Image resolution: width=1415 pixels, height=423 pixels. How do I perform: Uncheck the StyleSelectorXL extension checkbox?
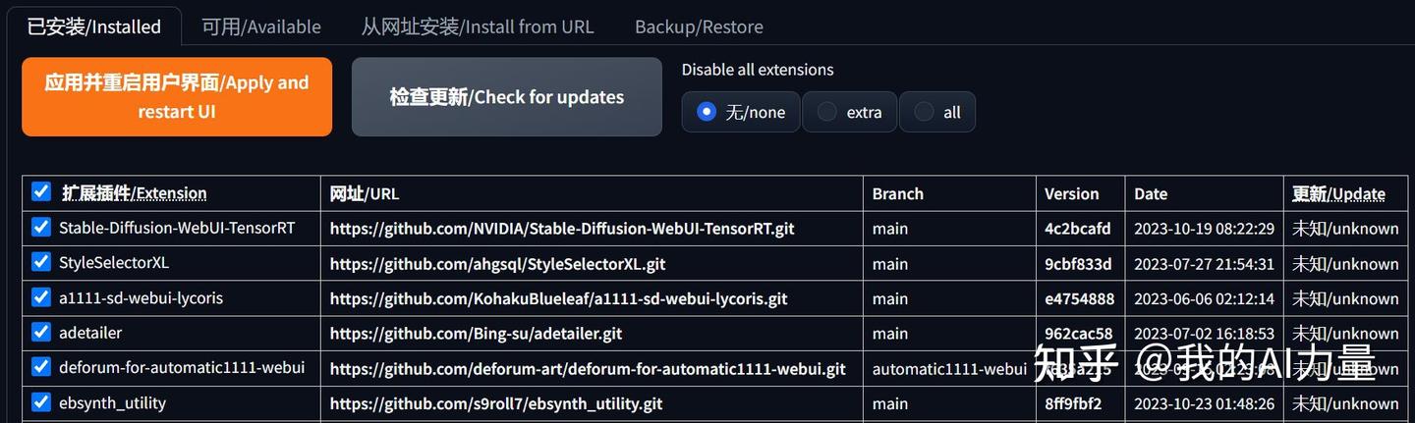[41, 262]
